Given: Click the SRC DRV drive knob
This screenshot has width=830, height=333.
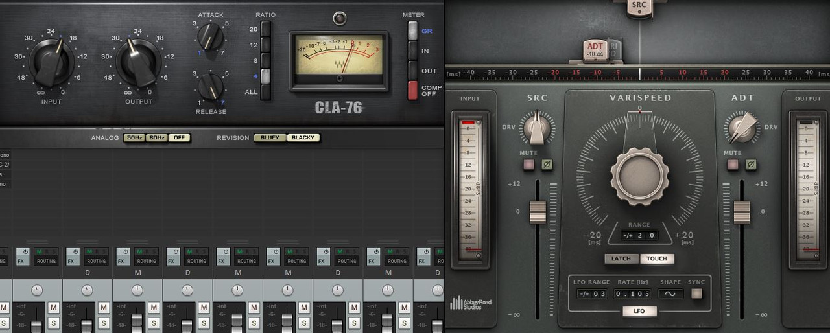Looking at the screenshot, I should [537, 127].
